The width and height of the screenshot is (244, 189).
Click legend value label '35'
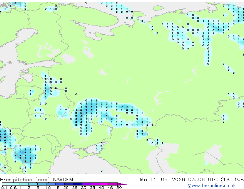click(x=92, y=187)
